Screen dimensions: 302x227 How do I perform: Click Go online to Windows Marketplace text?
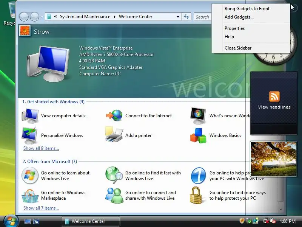coord(63,195)
